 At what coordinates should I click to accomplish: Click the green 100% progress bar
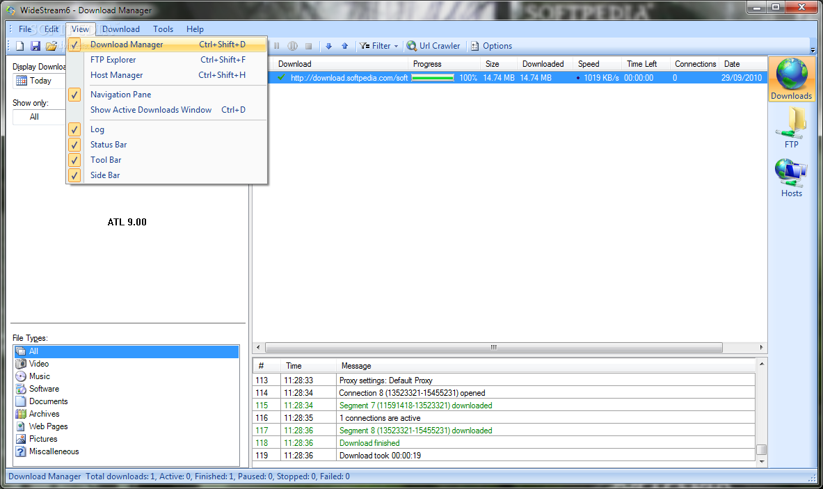[x=433, y=78]
